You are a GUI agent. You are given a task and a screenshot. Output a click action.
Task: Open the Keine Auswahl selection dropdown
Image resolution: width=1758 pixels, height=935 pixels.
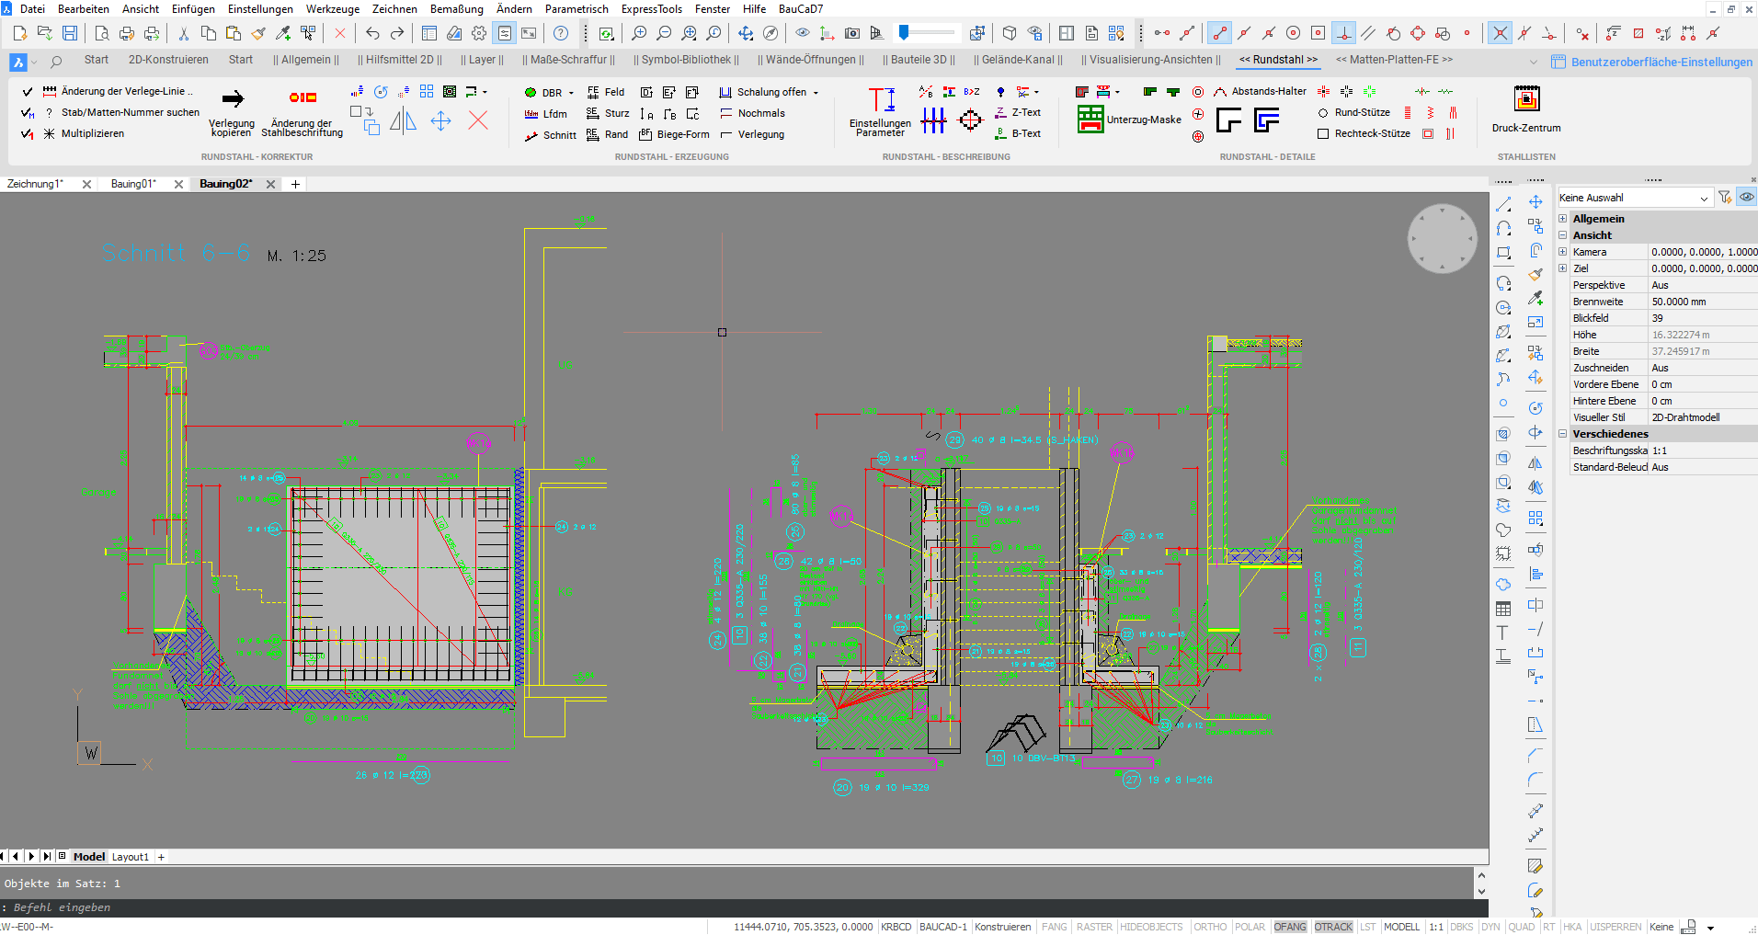tap(1703, 198)
